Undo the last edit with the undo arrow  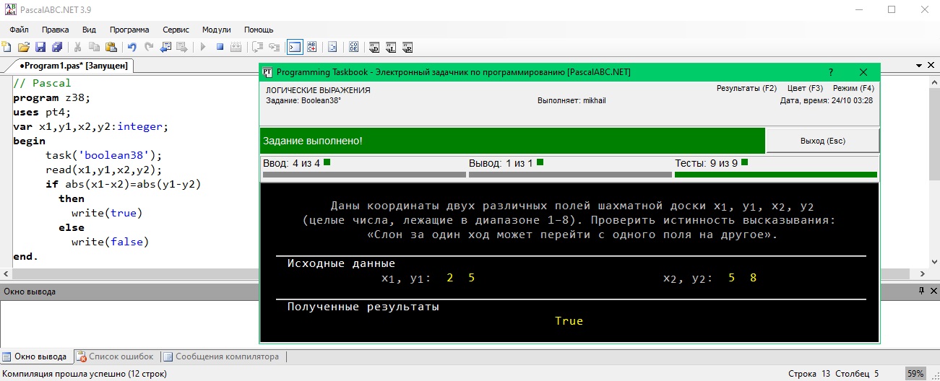point(132,48)
